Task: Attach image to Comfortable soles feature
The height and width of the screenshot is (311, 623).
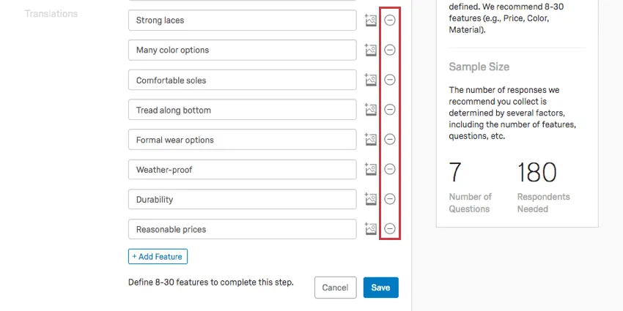Action: (x=370, y=80)
